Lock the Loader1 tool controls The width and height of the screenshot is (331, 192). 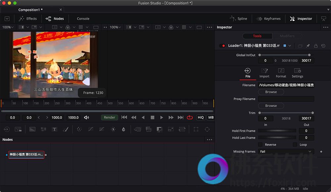pyautogui.click(x=315, y=46)
